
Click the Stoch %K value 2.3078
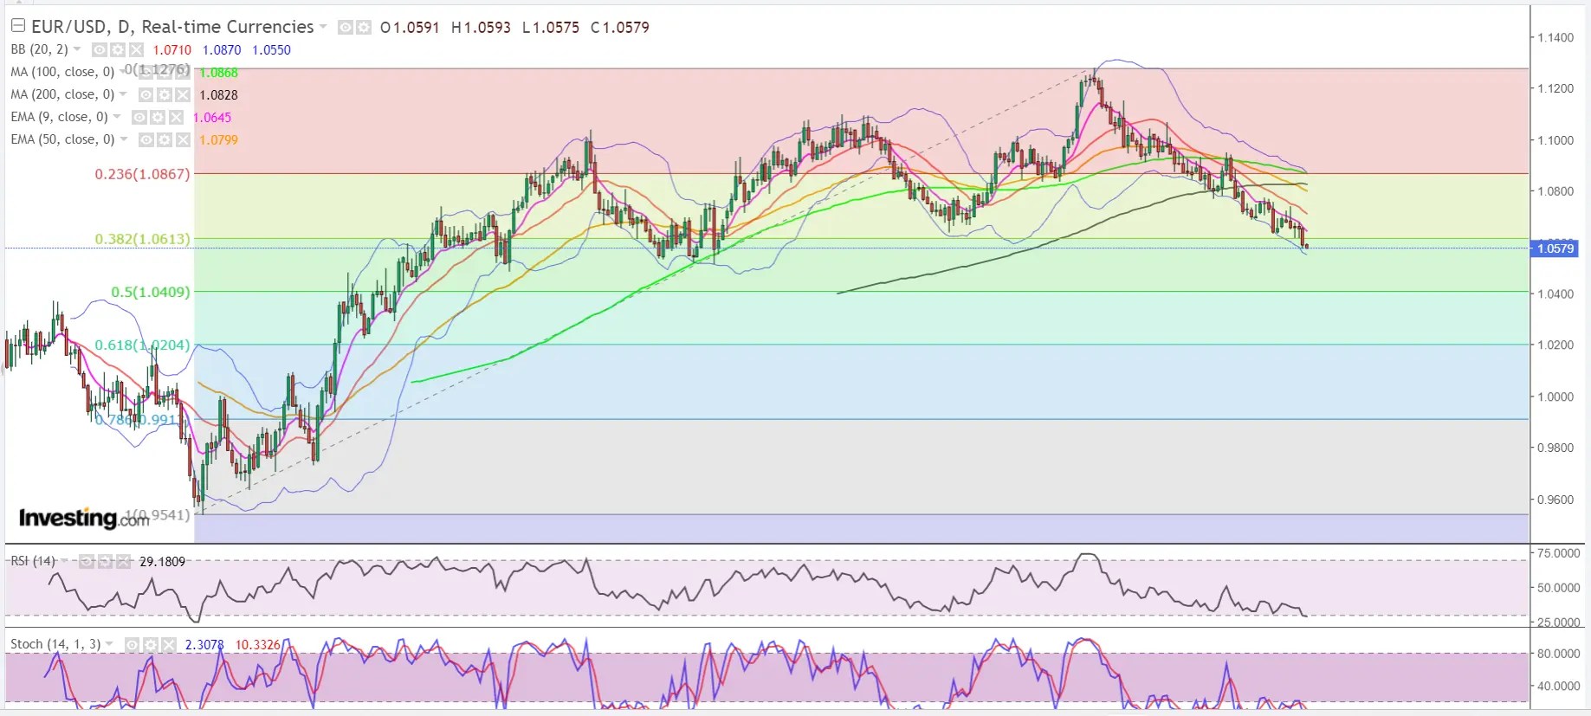coord(204,644)
